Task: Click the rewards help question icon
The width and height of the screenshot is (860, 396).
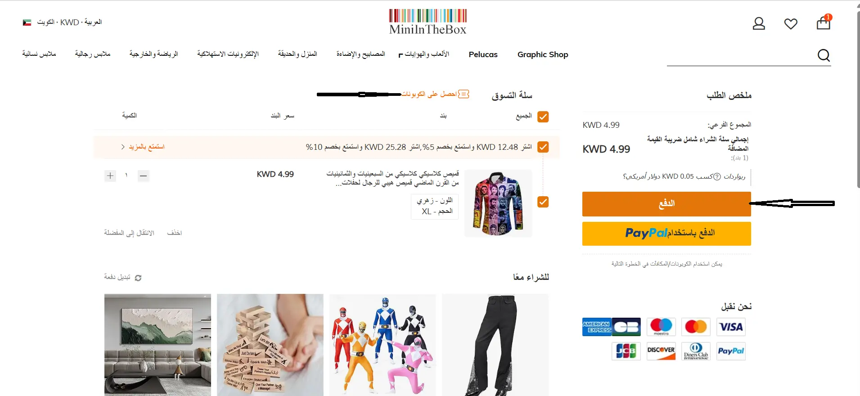Action: 717,176
